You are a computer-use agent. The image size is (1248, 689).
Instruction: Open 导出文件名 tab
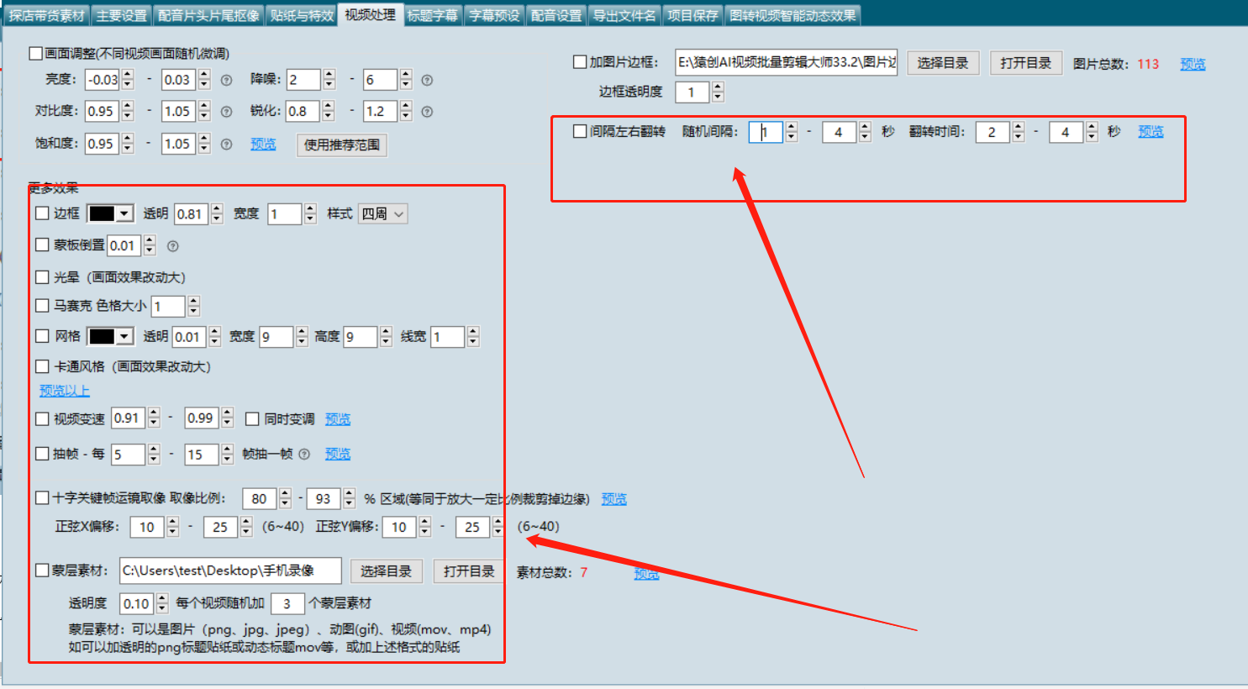click(x=624, y=16)
